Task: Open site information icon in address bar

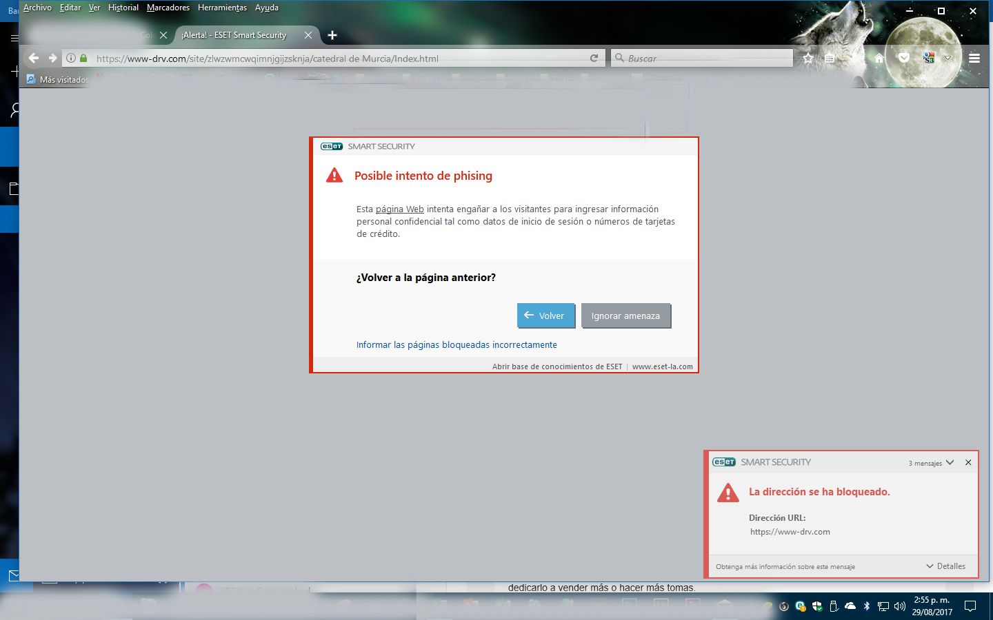Action: (x=71, y=59)
